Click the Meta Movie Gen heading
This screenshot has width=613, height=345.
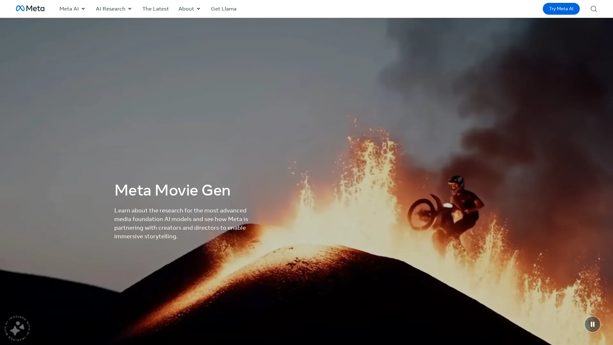[172, 190]
